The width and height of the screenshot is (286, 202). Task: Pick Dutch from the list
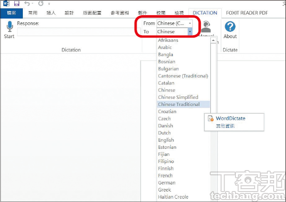[184, 133]
